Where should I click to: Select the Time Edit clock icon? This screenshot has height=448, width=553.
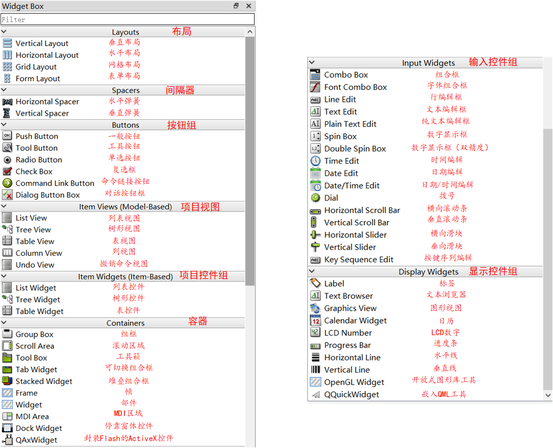[315, 161]
